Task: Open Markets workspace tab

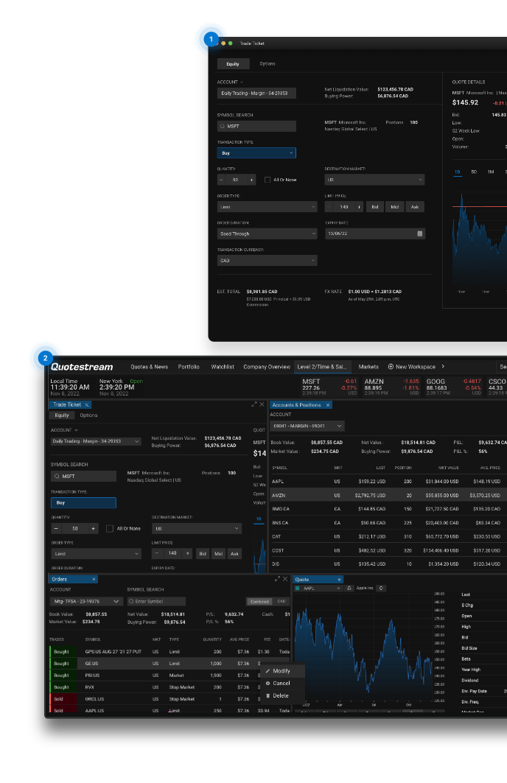Action: coord(368,367)
